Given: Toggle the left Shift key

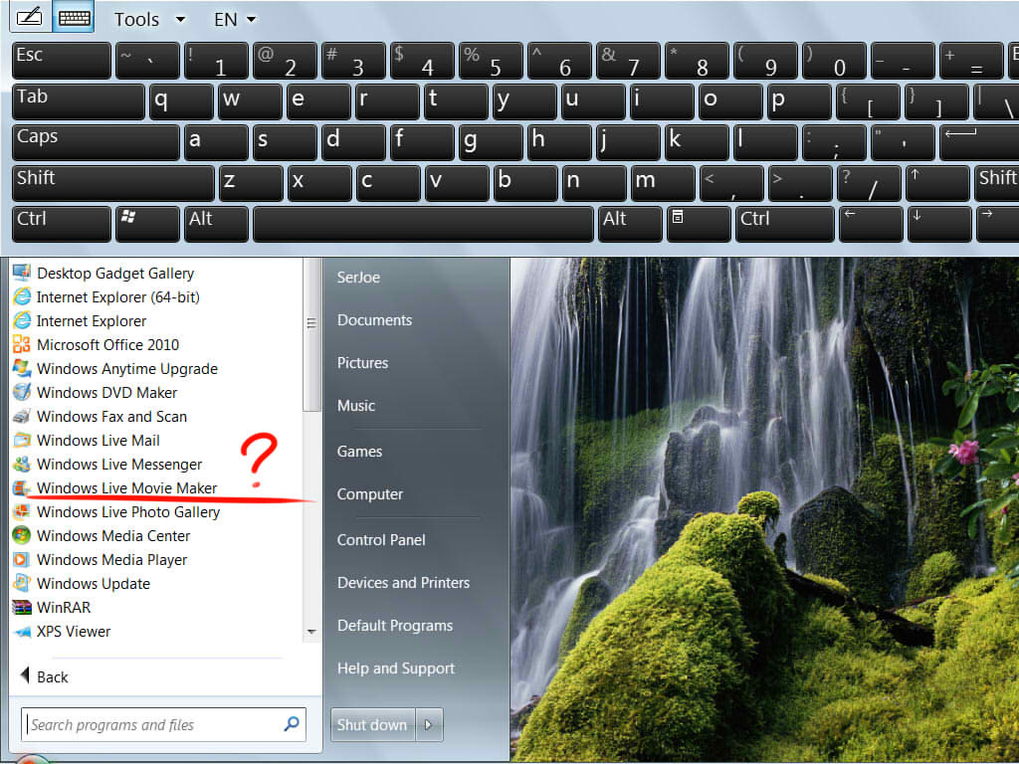Looking at the screenshot, I should [113, 183].
